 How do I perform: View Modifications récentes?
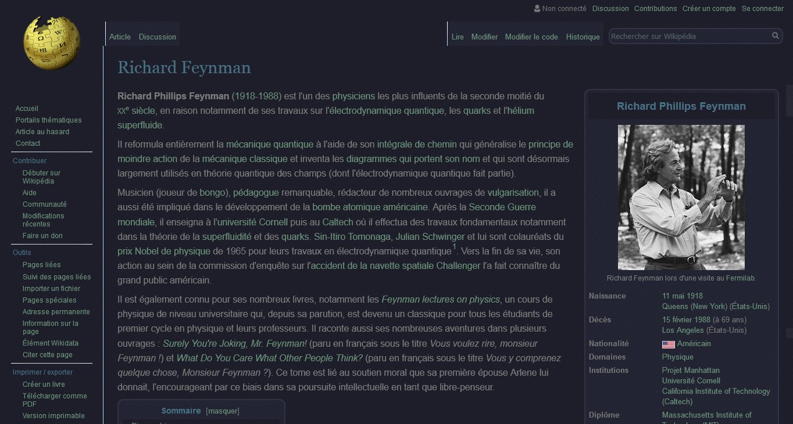coord(44,220)
